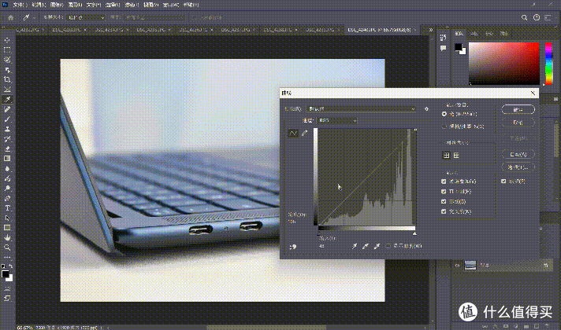The height and width of the screenshot is (330, 561).
Task: Switch to the simple quarter grid
Action: [446, 156]
